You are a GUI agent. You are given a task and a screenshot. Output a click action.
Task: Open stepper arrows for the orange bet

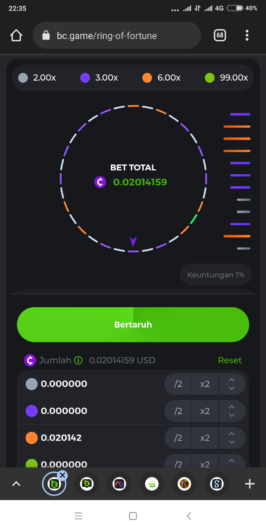coord(231,438)
